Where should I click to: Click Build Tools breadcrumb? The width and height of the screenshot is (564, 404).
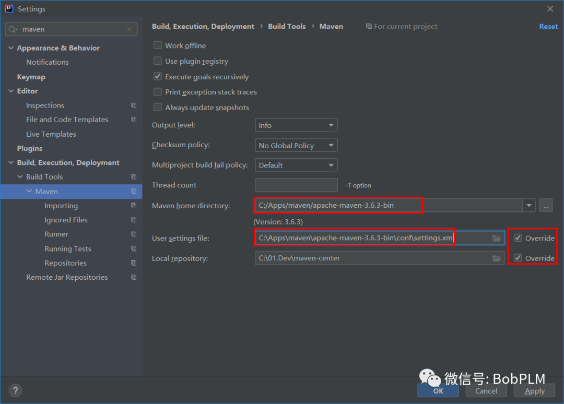tap(287, 27)
